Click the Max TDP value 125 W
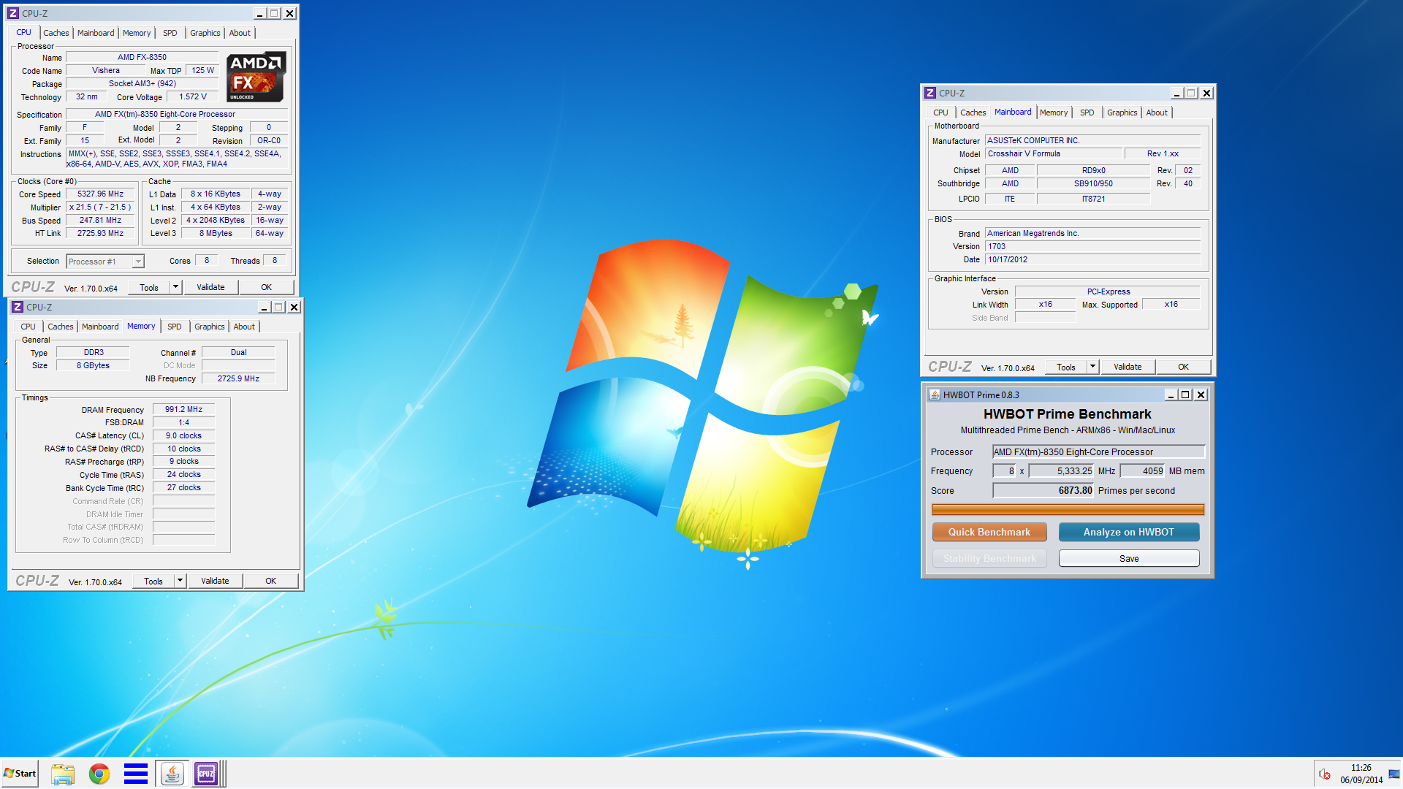Screen dimensions: 1403x789 [x=203, y=70]
